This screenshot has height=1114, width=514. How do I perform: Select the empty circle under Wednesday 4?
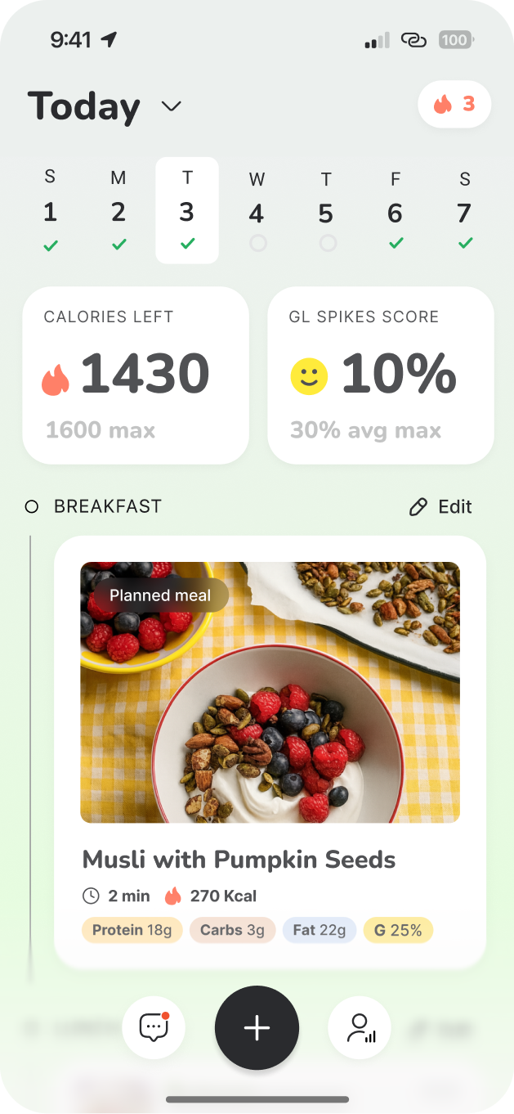(257, 243)
